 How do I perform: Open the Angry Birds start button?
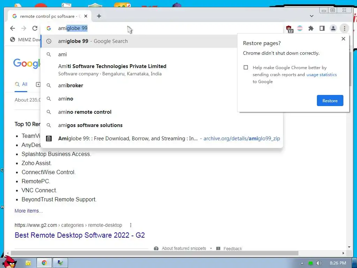pos(9,262)
